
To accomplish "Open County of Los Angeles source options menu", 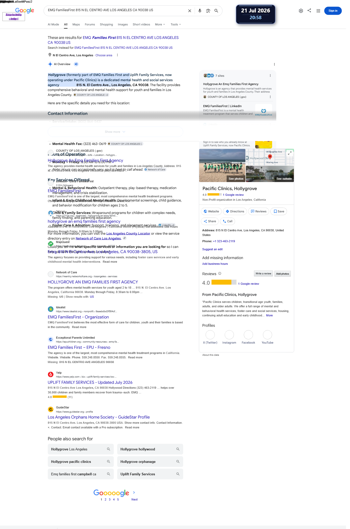I will (x=270, y=97).
